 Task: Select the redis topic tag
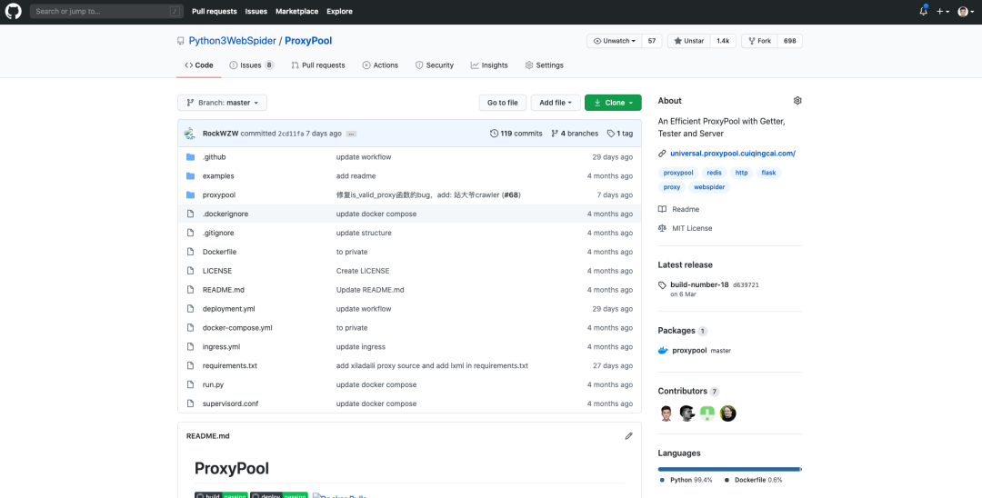coord(714,173)
